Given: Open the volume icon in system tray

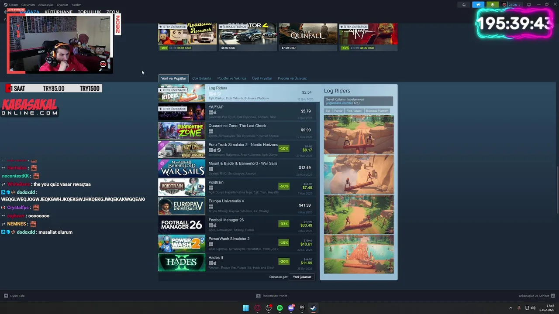Looking at the screenshot, I should 533,308.
